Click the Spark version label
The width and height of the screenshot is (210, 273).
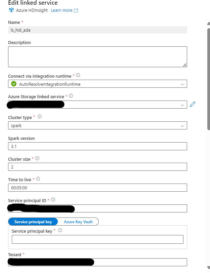(x=22, y=138)
